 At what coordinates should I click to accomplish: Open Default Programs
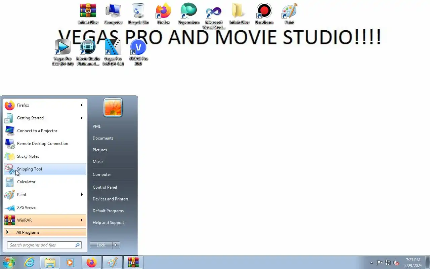pos(108,211)
